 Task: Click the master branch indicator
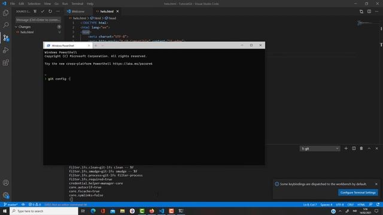(11, 204)
